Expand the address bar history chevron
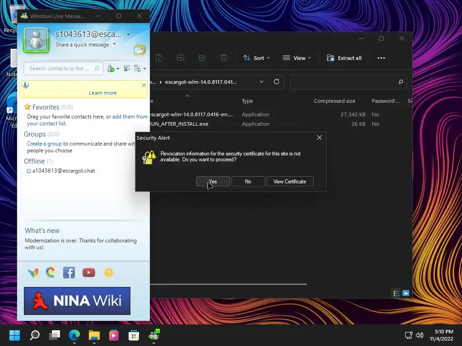 [262, 82]
